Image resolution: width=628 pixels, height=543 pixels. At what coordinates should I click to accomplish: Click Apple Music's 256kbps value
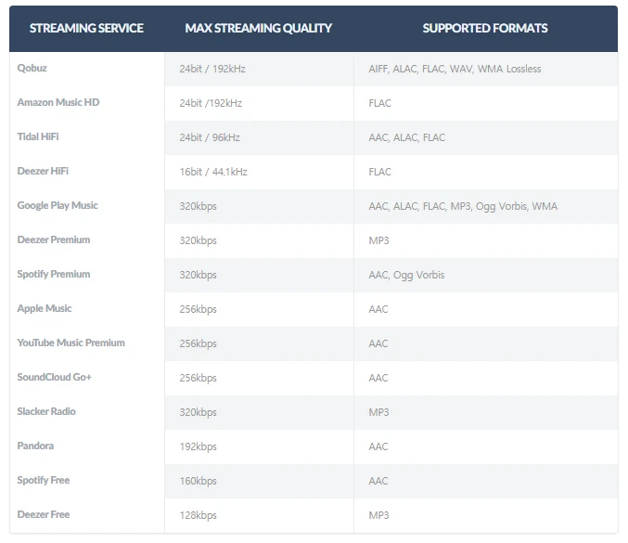[x=198, y=309]
